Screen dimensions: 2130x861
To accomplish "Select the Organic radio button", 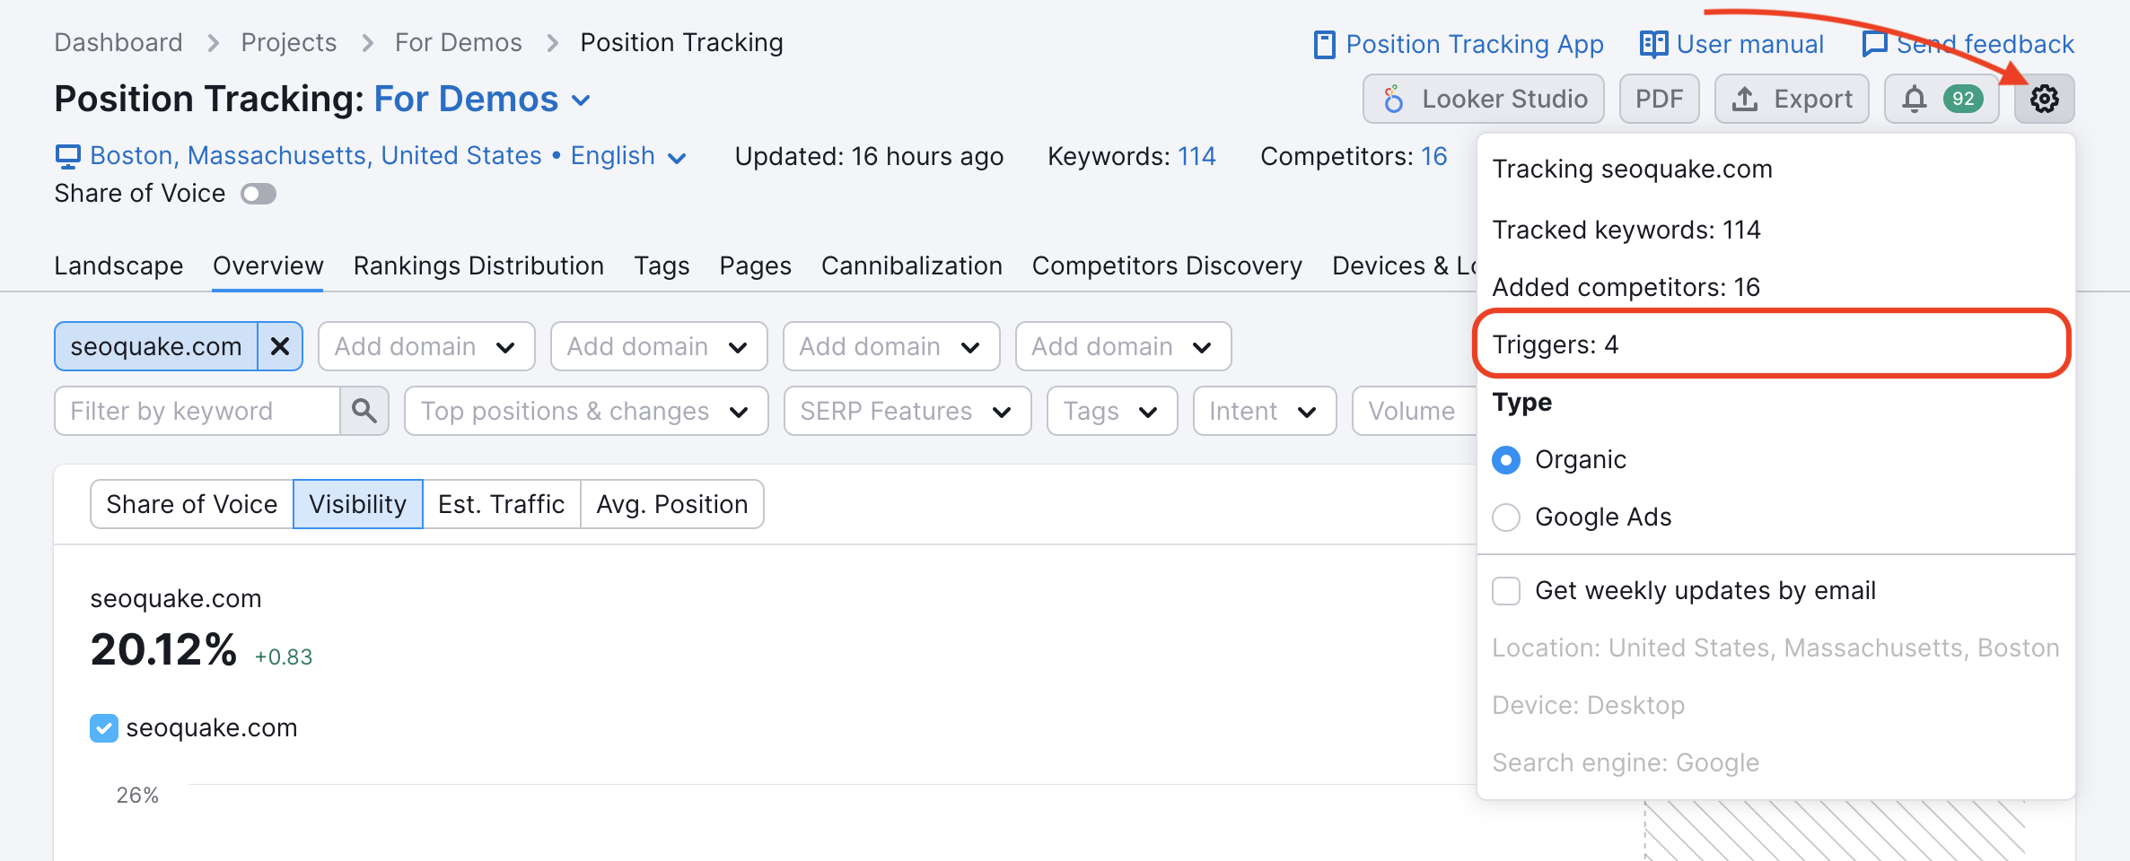I will 1506,460.
